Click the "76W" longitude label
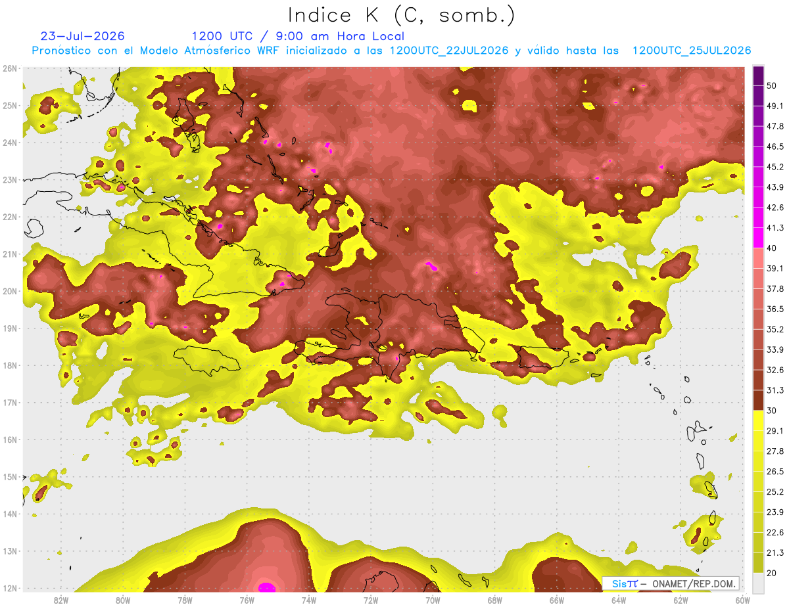 tap(247, 600)
